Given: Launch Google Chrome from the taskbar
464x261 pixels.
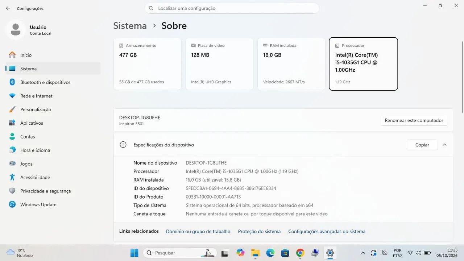Looking at the screenshot, I should pos(300,253).
